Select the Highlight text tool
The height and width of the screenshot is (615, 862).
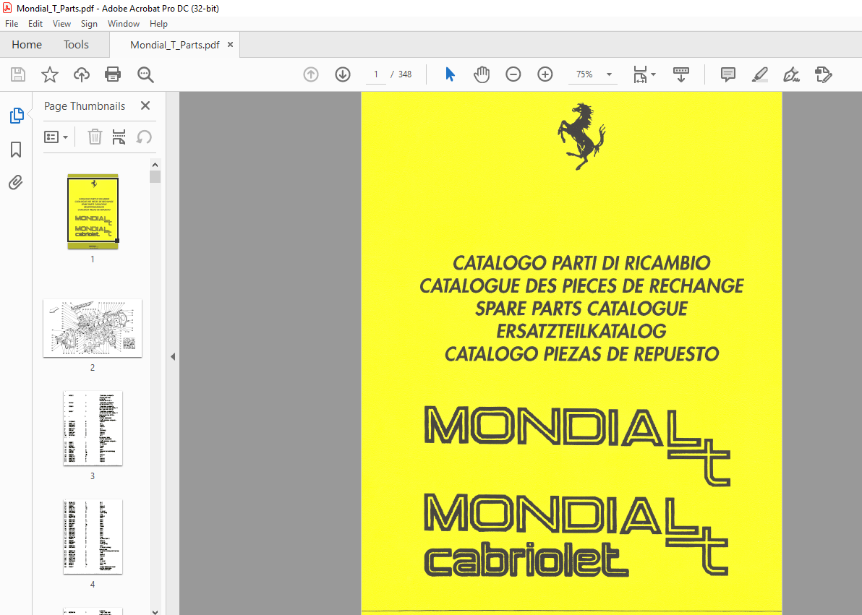[760, 74]
